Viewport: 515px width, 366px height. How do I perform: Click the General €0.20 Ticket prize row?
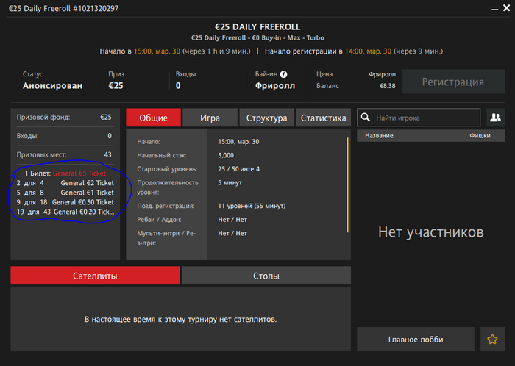(x=65, y=212)
